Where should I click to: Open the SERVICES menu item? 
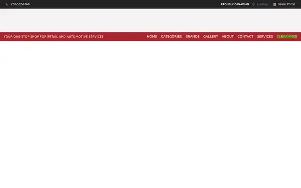pos(265,37)
